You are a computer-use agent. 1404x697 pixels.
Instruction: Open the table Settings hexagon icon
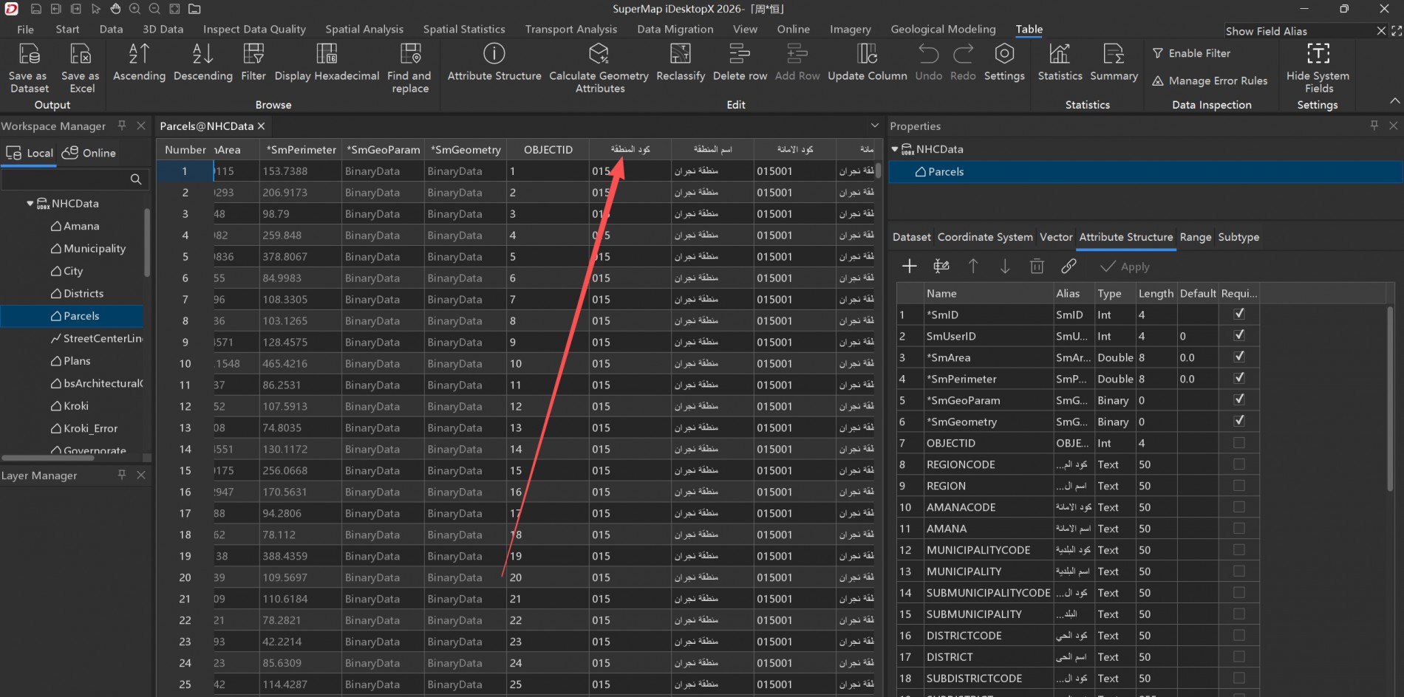(x=1004, y=54)
